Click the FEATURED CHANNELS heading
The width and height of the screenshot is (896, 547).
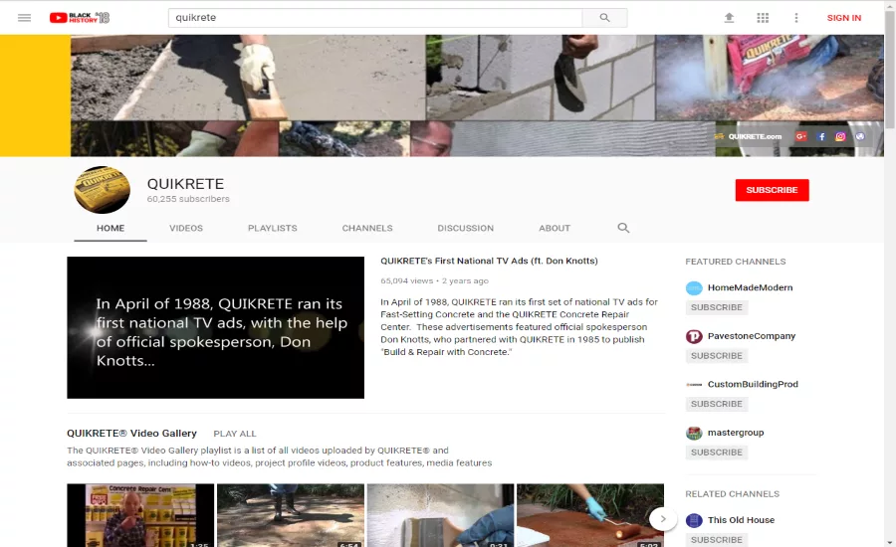[736, 262]
